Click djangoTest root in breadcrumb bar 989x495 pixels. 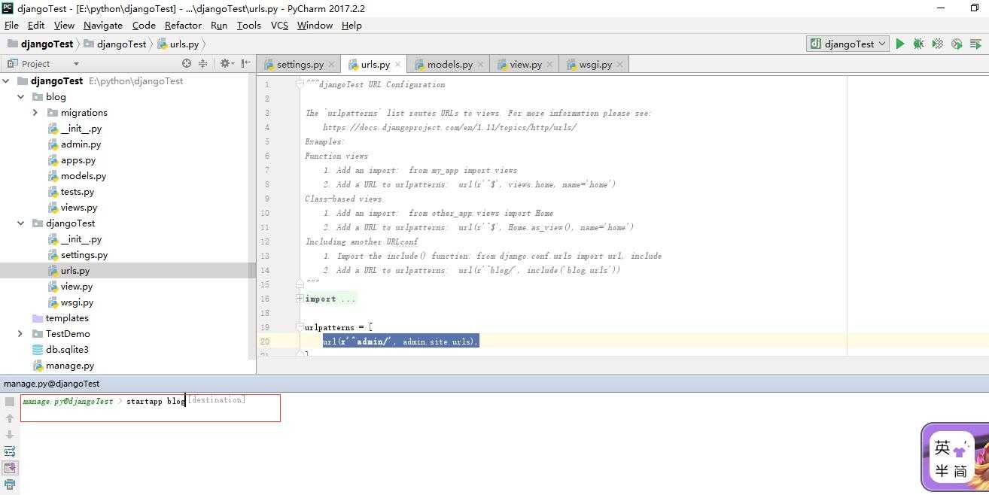40,44
